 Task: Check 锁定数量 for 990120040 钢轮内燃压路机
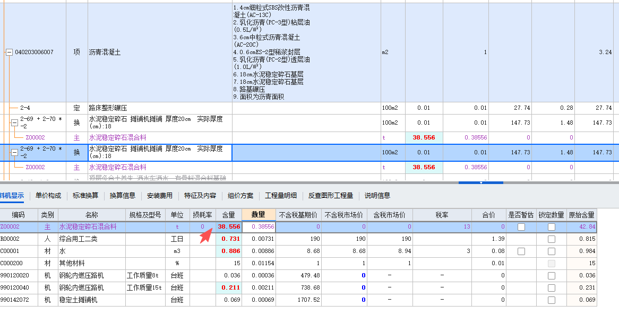pyautogui.click(x=552, y=288)
